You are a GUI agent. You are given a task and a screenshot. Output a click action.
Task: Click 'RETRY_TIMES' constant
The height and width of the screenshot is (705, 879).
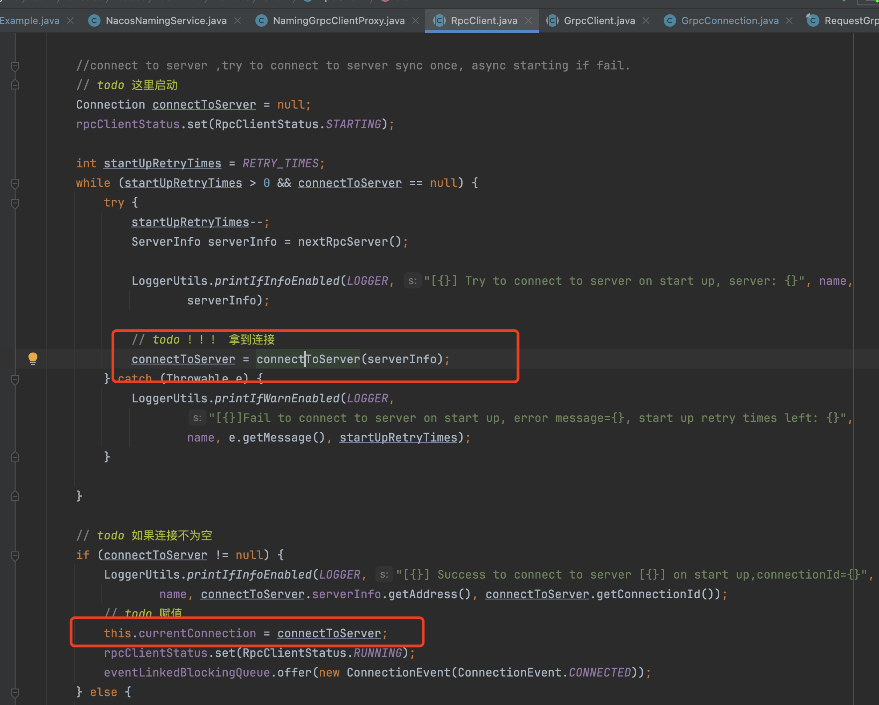click(x=281, y=163)
